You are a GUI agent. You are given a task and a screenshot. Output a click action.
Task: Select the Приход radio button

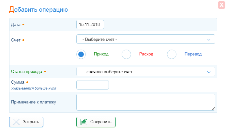(81, 54)
